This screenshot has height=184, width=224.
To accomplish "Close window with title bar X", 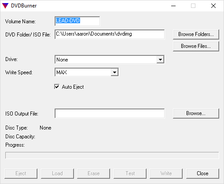I will click(213, 6).
